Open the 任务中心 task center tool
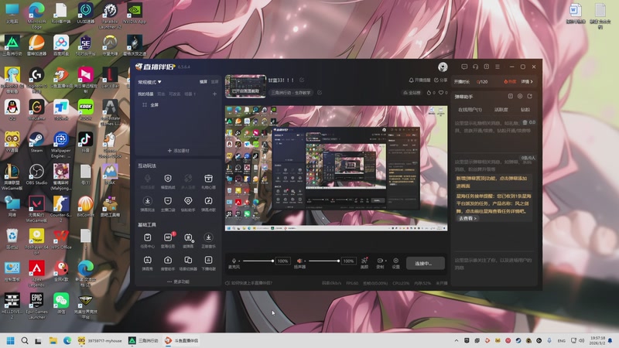 [147, 241]
